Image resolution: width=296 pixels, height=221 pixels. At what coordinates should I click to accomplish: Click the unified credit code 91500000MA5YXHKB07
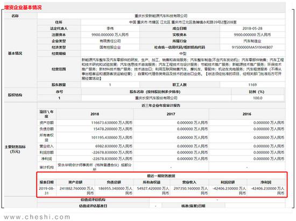pyautogui.click(x=252, y=47)
